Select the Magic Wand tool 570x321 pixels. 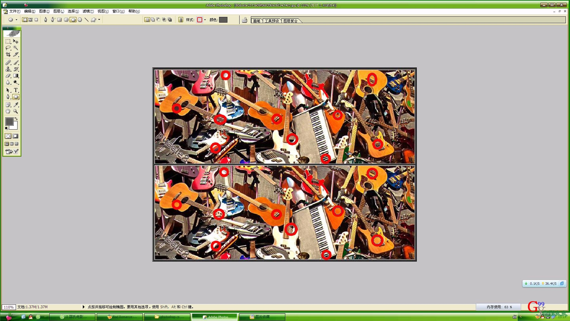[16, 48]
